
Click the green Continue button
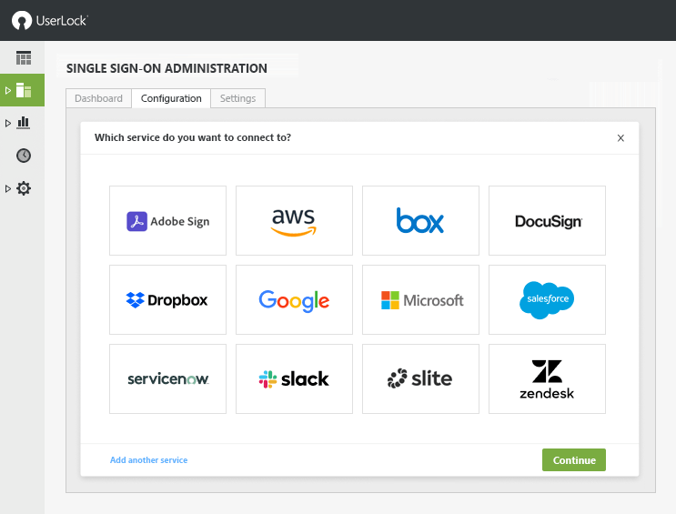574,460
